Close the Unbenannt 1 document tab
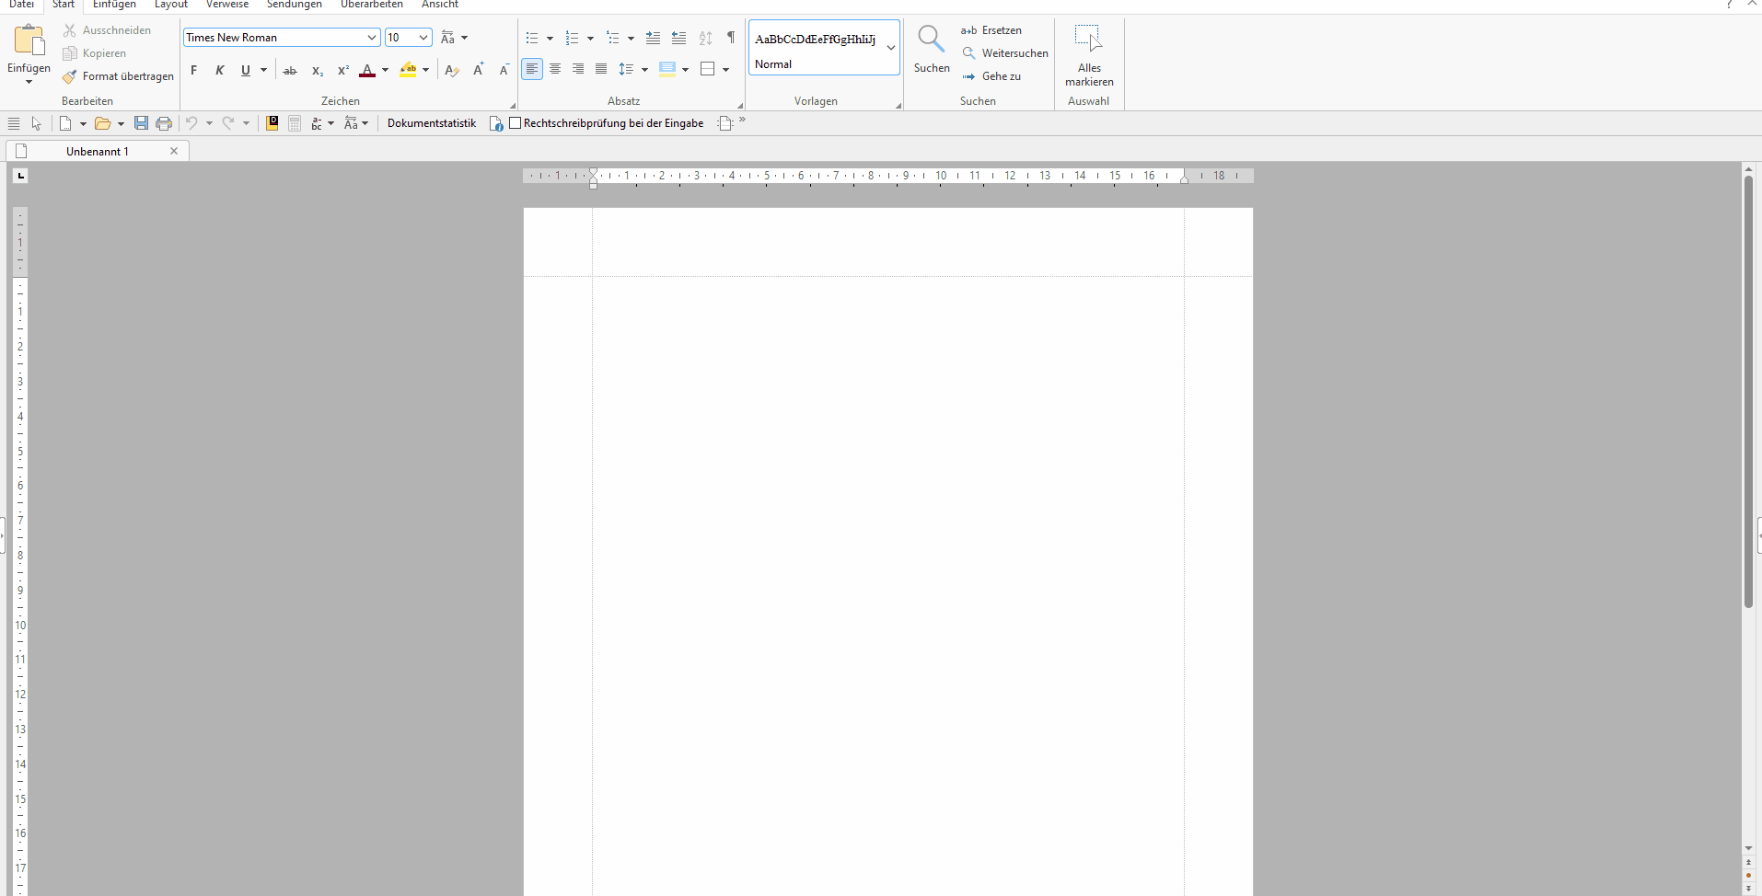Screen dimensions: 1762x896 point(174,151)
